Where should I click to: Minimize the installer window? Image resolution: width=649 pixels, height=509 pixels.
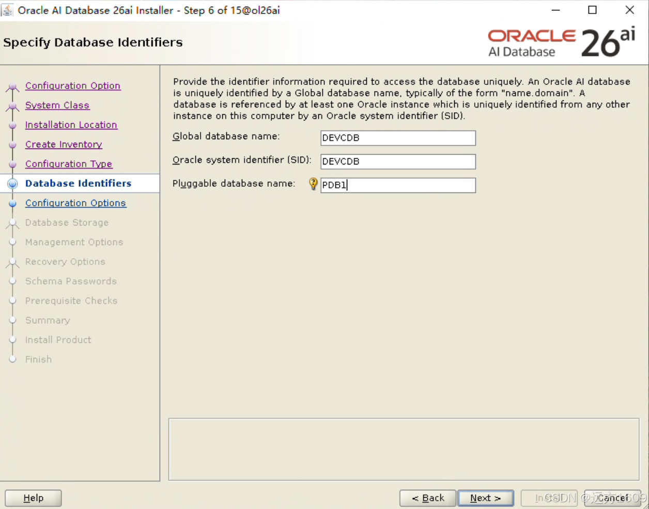click(556, 10)
